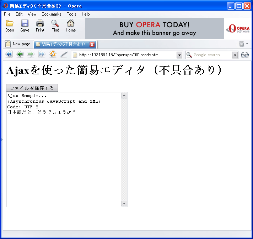The height and width of the screenshot is (239, 253).
Task: Open the closed tabs trash can icon
Action: coord(242,44)
